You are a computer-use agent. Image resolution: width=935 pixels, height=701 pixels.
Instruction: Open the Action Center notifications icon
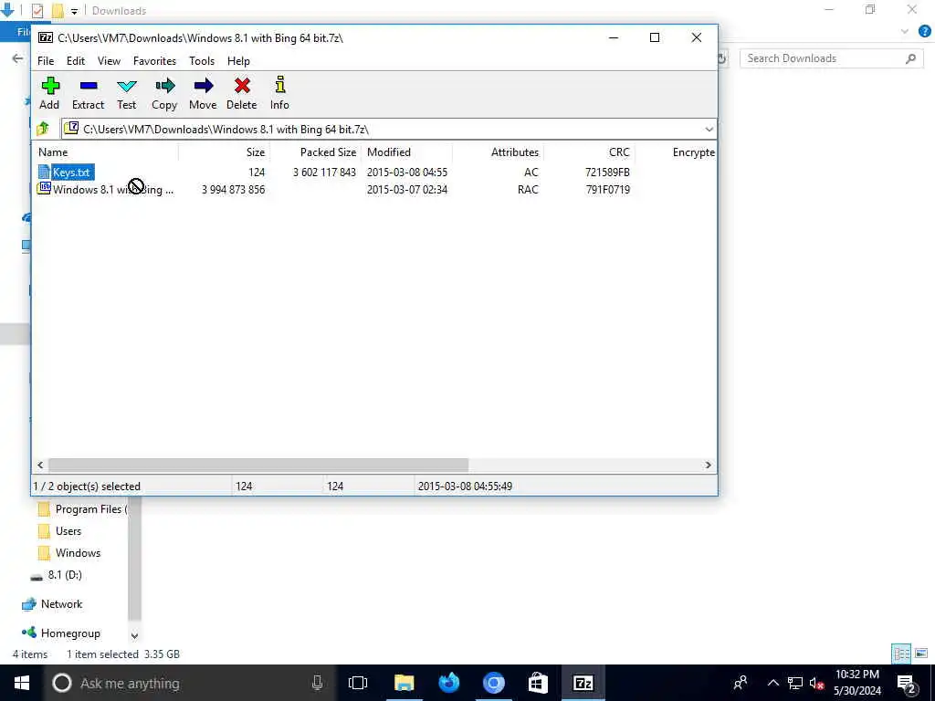907,684
